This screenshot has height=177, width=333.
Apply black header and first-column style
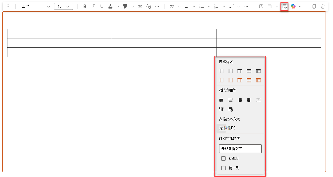[x=258, y=71]
